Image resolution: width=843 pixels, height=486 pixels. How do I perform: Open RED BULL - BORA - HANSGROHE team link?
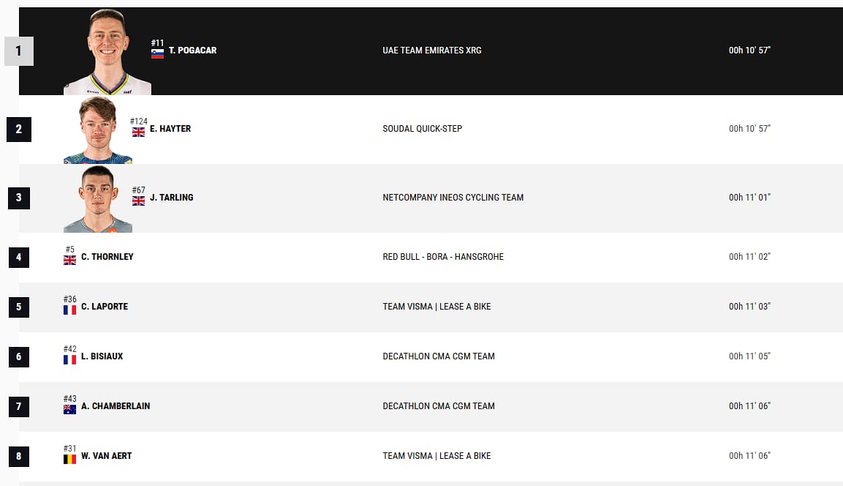(443, 257)
